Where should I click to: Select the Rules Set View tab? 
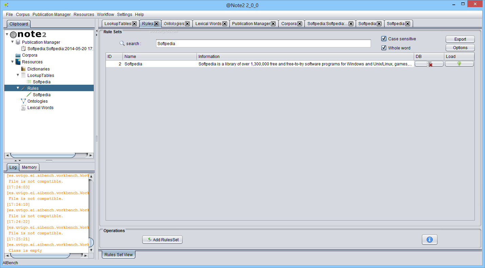point(118,254)
